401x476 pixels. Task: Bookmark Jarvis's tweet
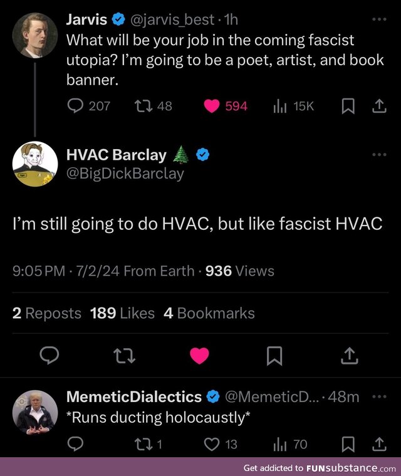pos(348,106)
